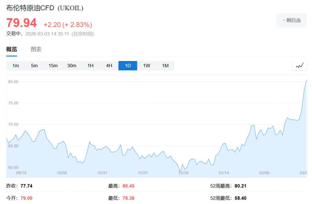The image size is (312, 204).
Task: Click the 删自选 remove-from-watchlist button
Action: [x=291, y=20]
